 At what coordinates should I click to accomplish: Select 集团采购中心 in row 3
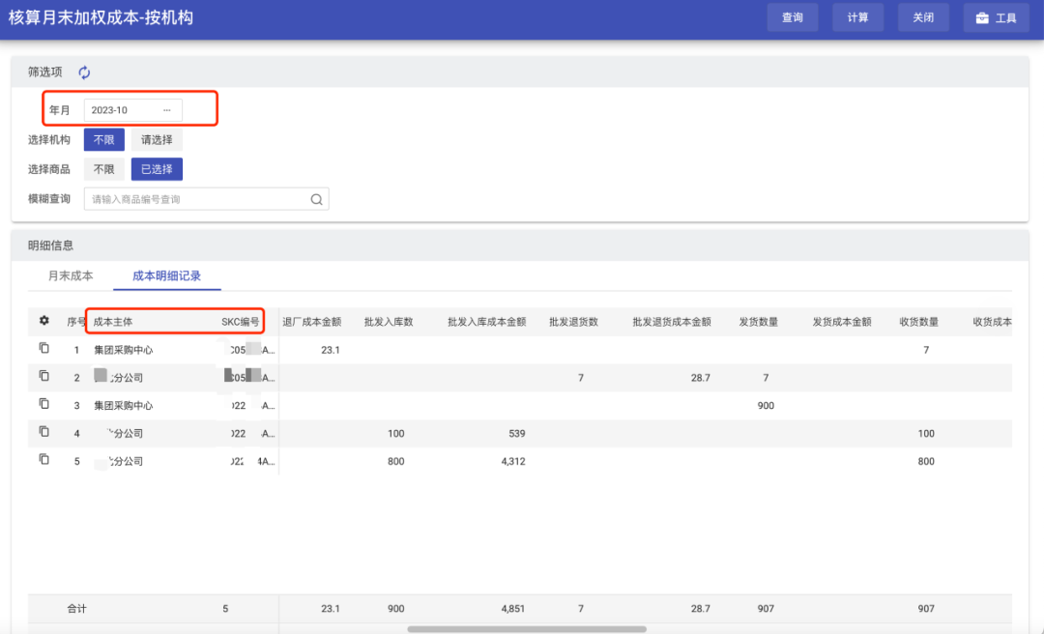(123, 405)
